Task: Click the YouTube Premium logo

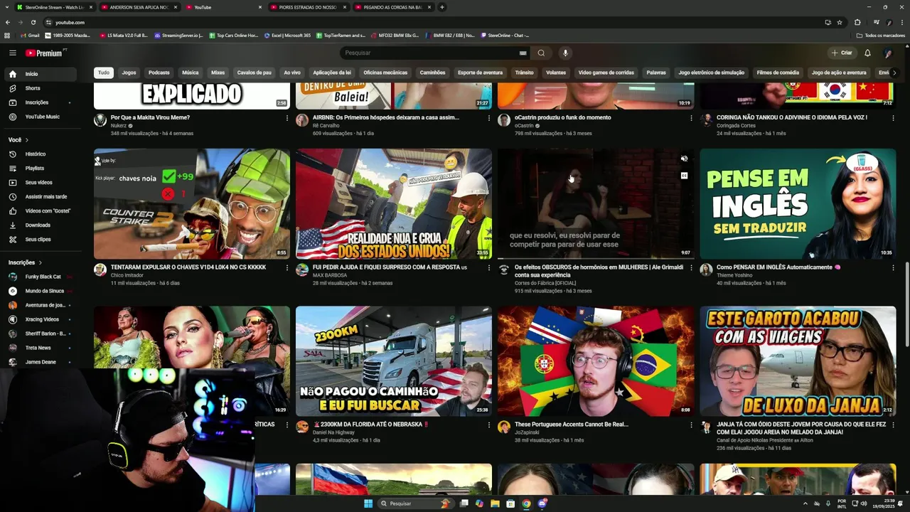Action: pos(45,53)
